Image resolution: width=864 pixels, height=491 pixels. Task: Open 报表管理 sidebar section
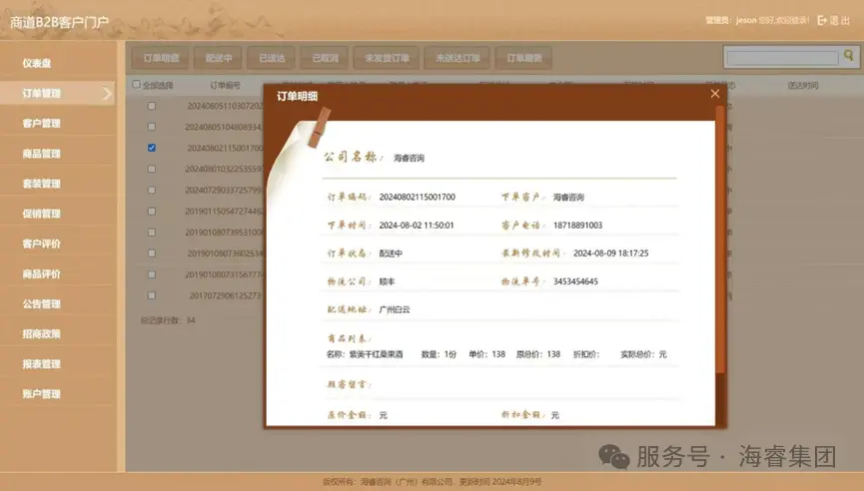point(42,364)
